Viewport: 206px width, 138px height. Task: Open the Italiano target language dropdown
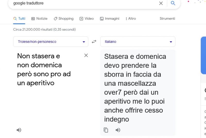pos(138,42)
